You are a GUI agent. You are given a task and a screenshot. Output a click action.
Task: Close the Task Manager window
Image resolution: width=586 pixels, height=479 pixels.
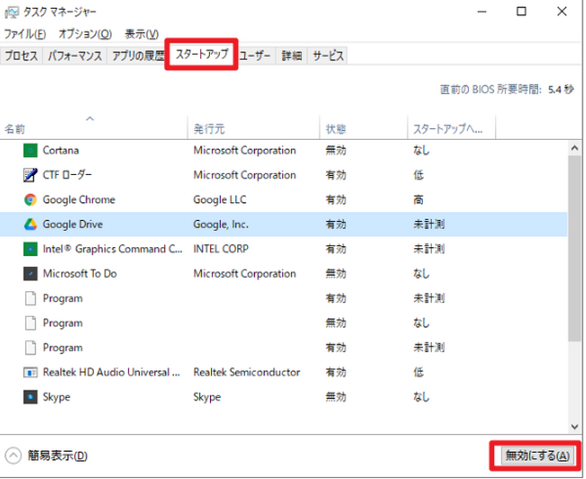point(562,12)
